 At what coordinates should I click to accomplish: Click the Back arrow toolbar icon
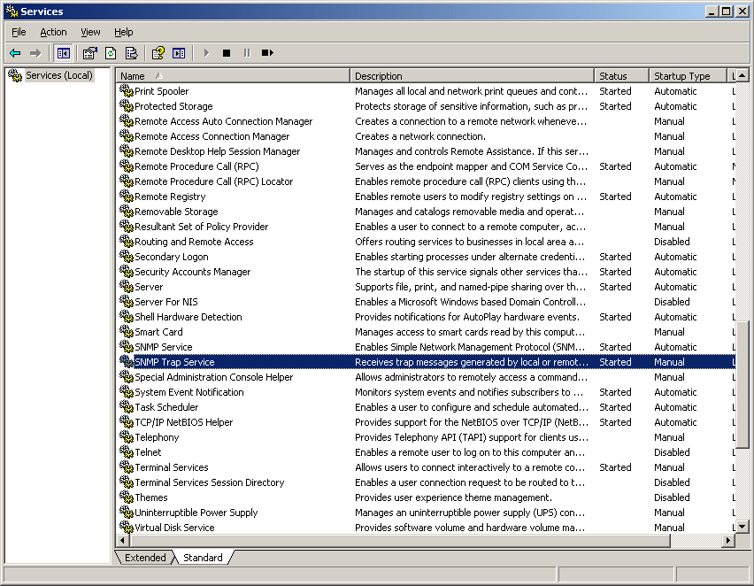(x=15, y=53)
